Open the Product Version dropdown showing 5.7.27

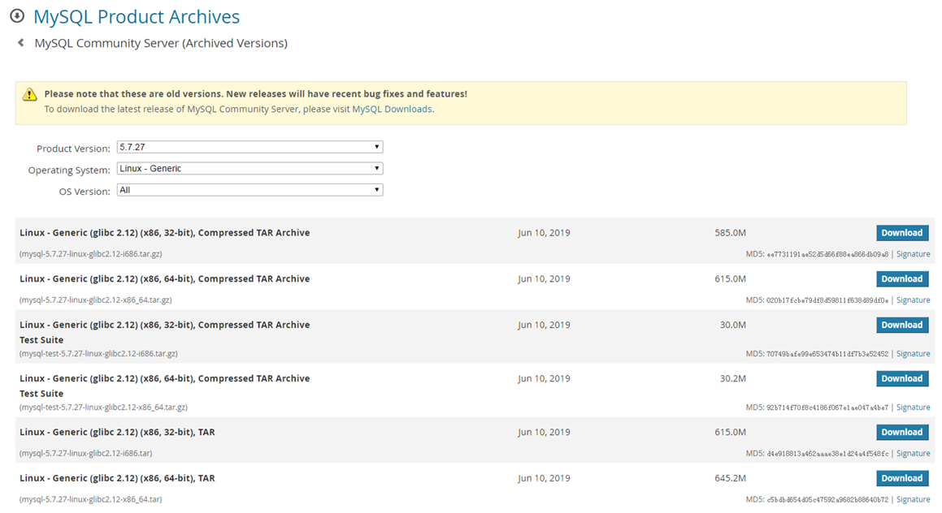250,147
